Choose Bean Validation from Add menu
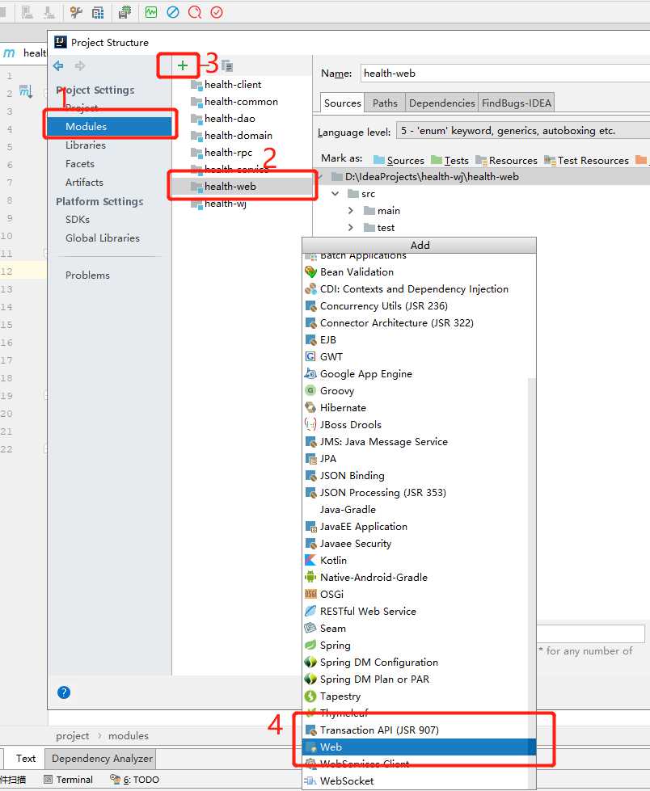 [419, 272]
